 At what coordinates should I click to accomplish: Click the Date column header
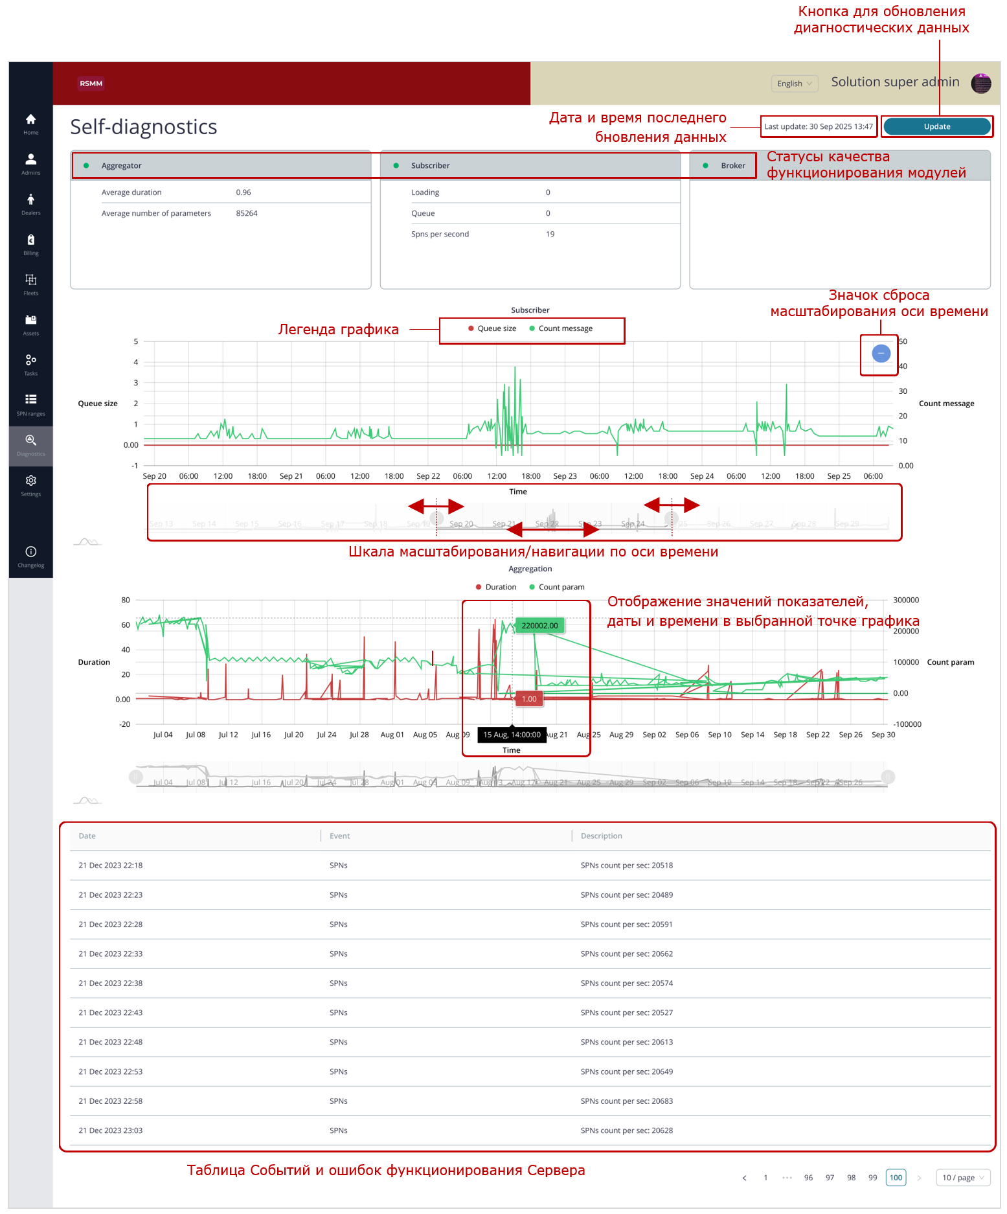click(x=195, y=836)
